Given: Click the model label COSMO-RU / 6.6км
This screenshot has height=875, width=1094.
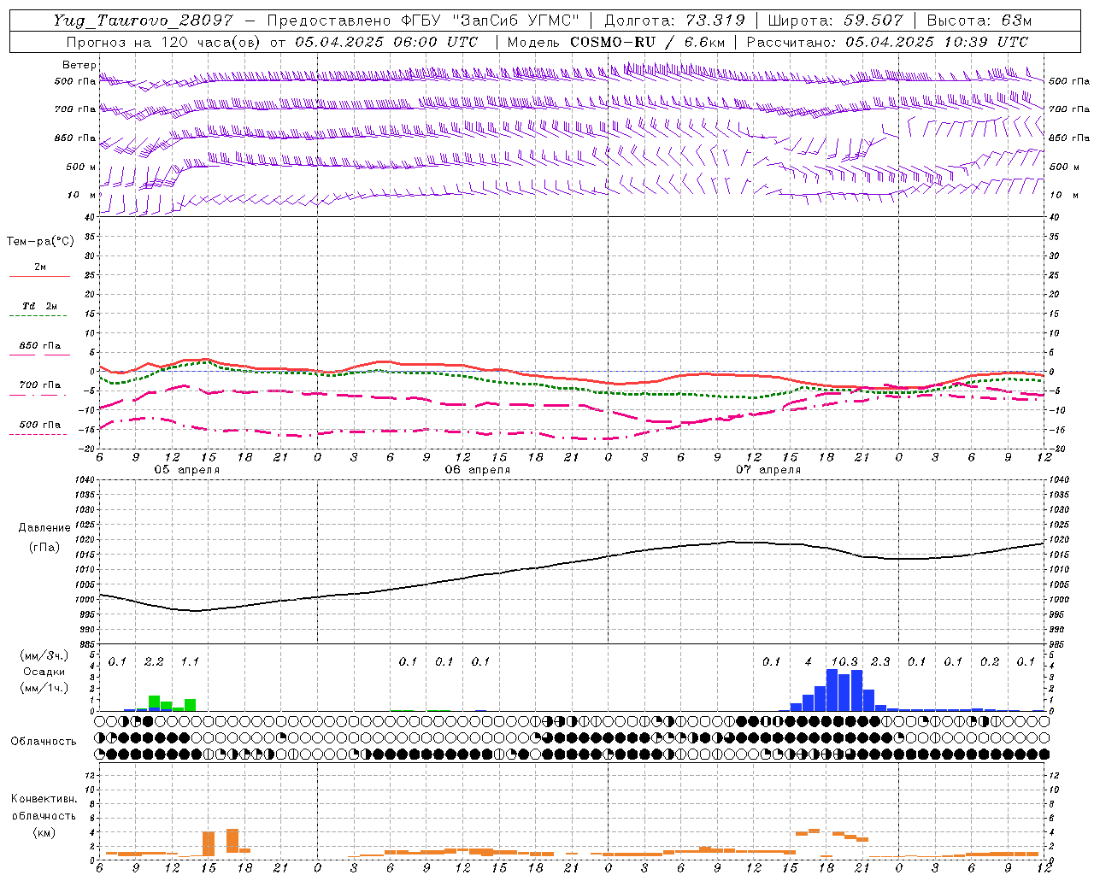Looking at the screenshot, I should [x=648, y=42].
